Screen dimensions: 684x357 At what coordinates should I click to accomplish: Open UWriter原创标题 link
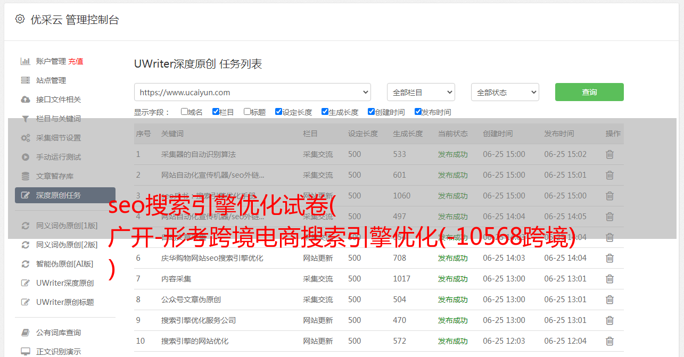pos(65,302)
